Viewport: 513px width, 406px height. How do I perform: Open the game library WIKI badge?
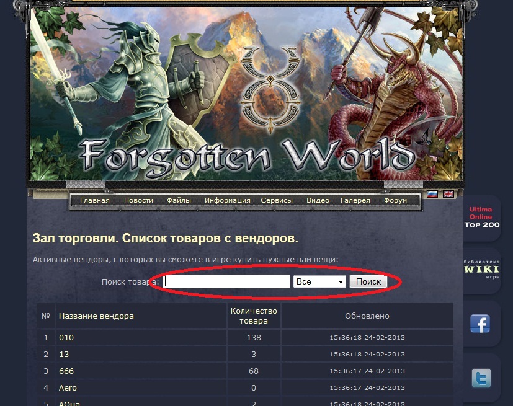point(481,270)
